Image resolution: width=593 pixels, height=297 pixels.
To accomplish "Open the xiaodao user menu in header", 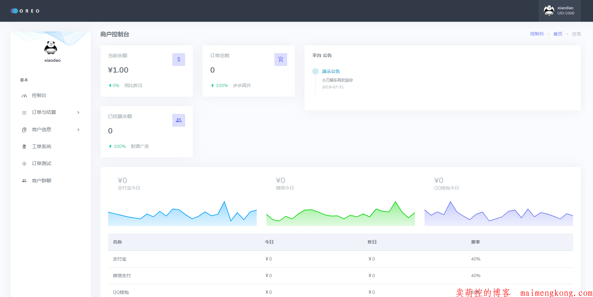I will 559,11.
